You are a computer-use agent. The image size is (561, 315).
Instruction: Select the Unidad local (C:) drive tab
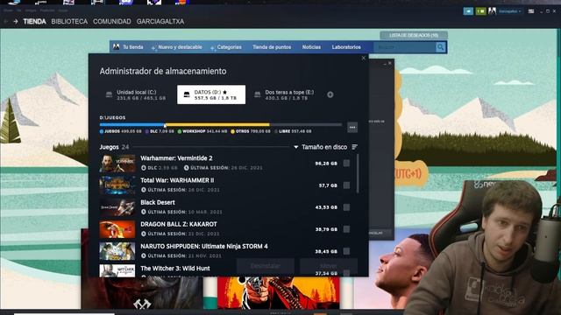coord(137,94)
